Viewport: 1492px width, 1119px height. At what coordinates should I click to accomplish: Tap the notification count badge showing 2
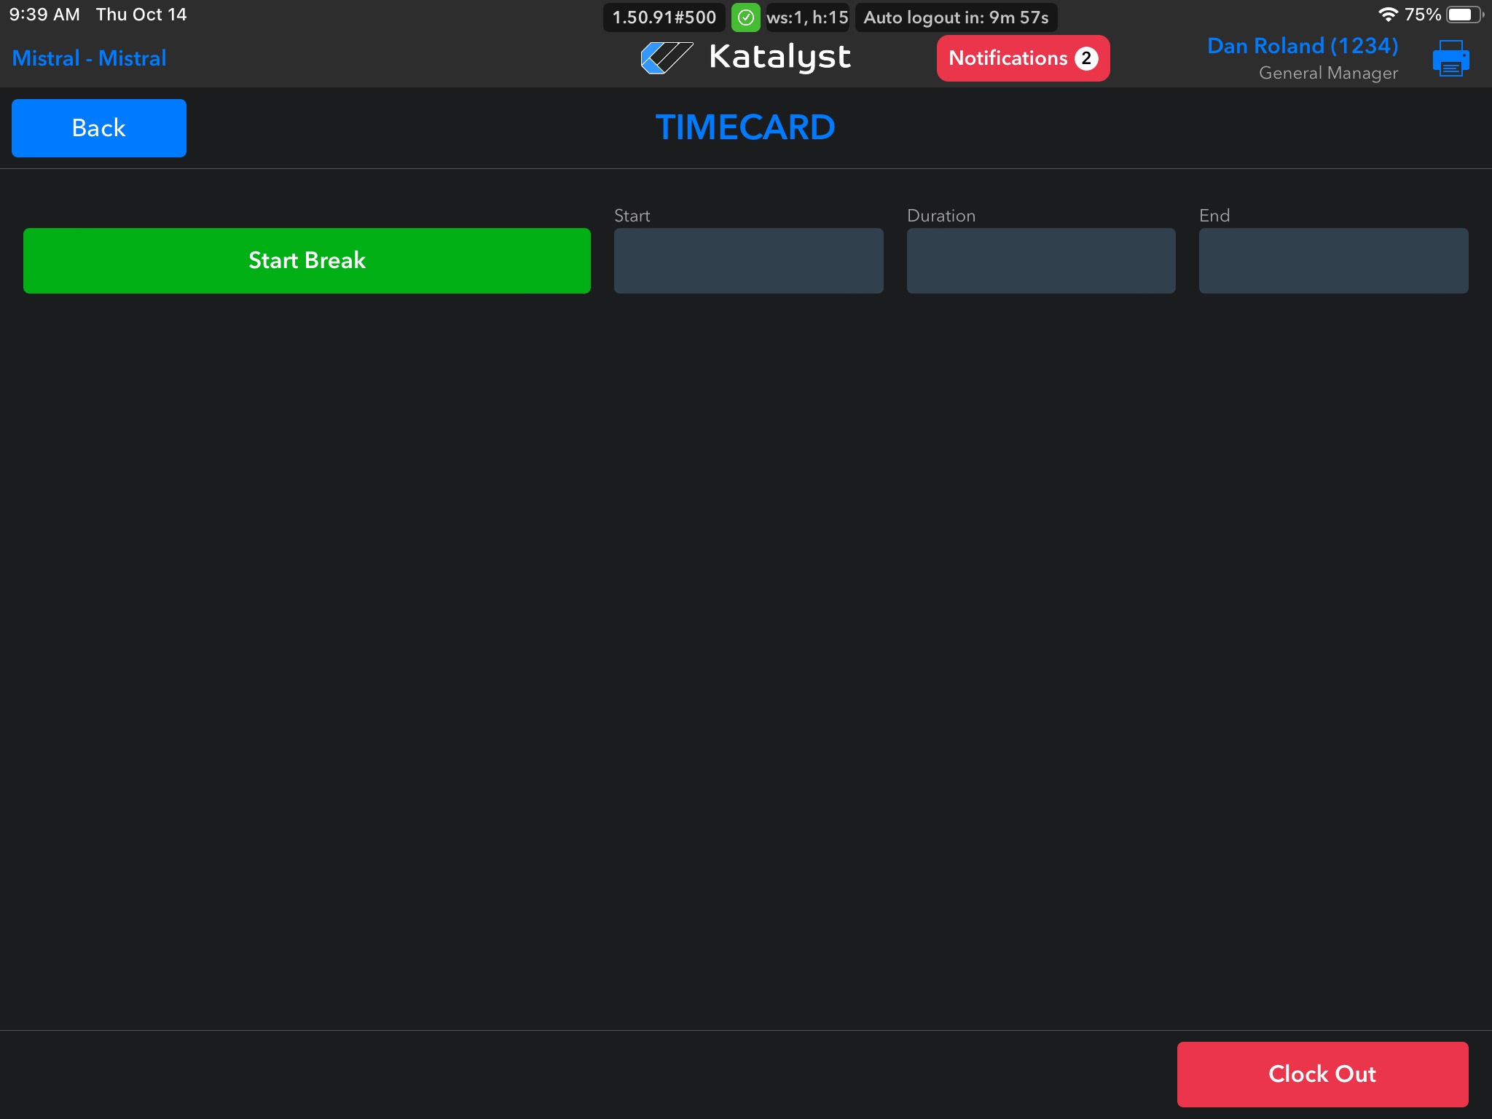[1086, 58]
